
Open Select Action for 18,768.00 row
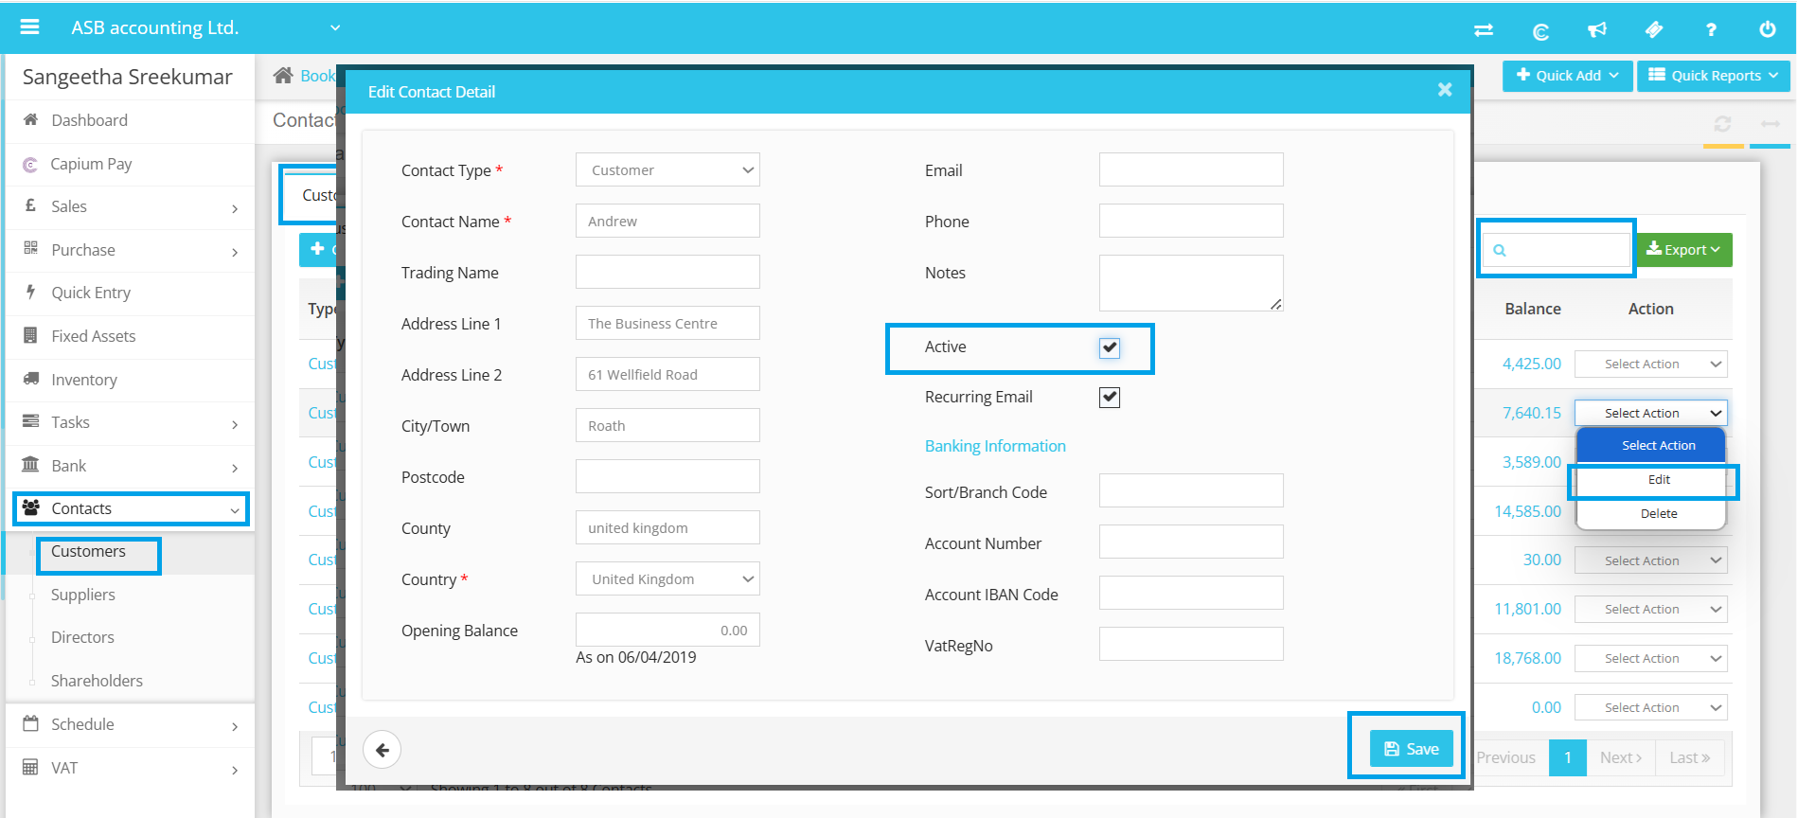click(x=1650, y=658)
